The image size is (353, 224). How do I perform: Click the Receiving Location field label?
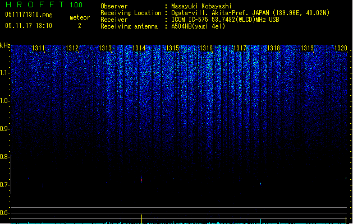click(131, 13)
